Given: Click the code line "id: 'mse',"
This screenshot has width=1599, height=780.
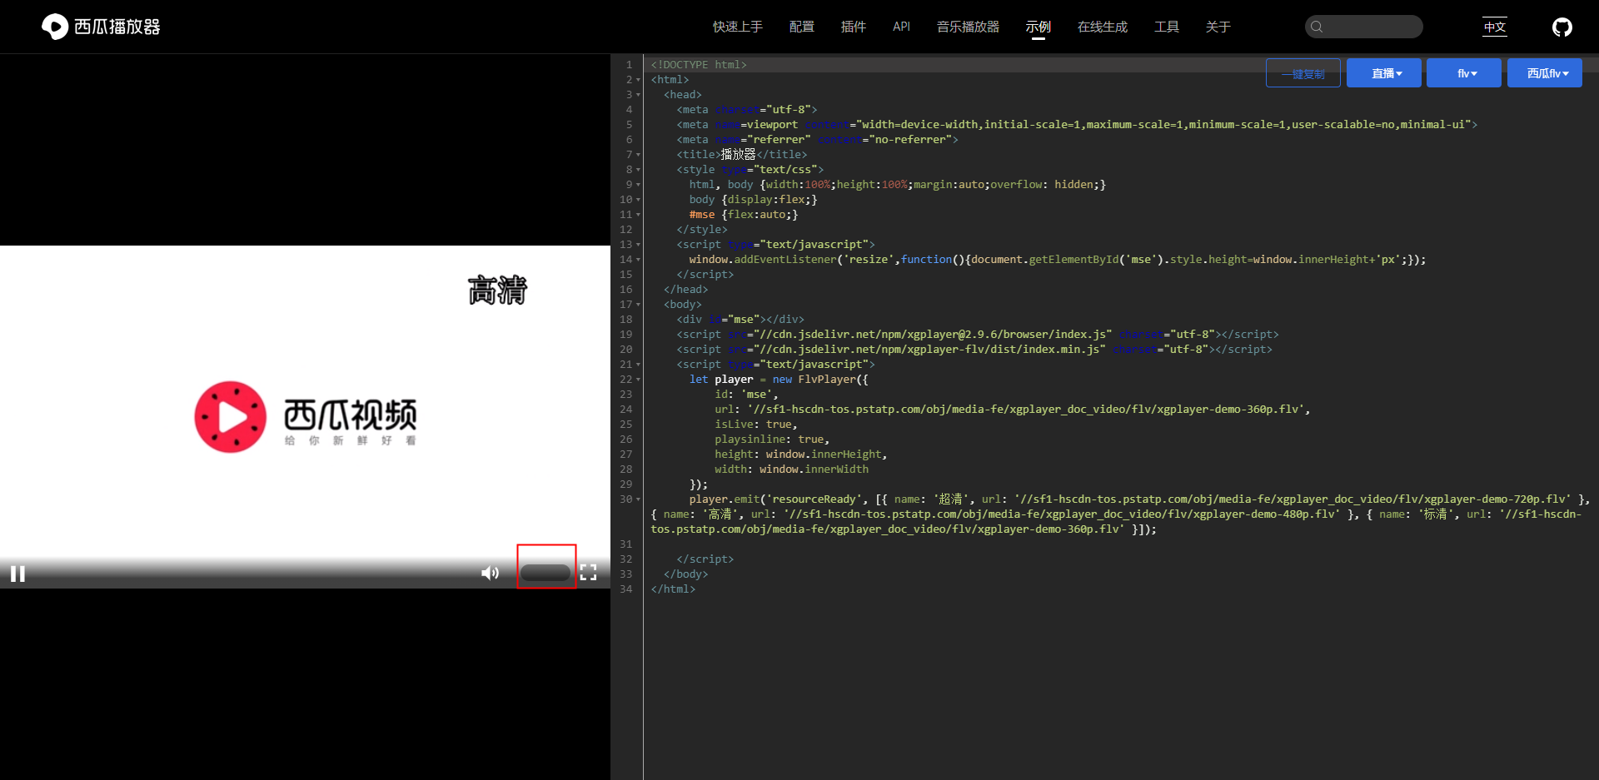Looking at the screenshot, I should [746, 395].
